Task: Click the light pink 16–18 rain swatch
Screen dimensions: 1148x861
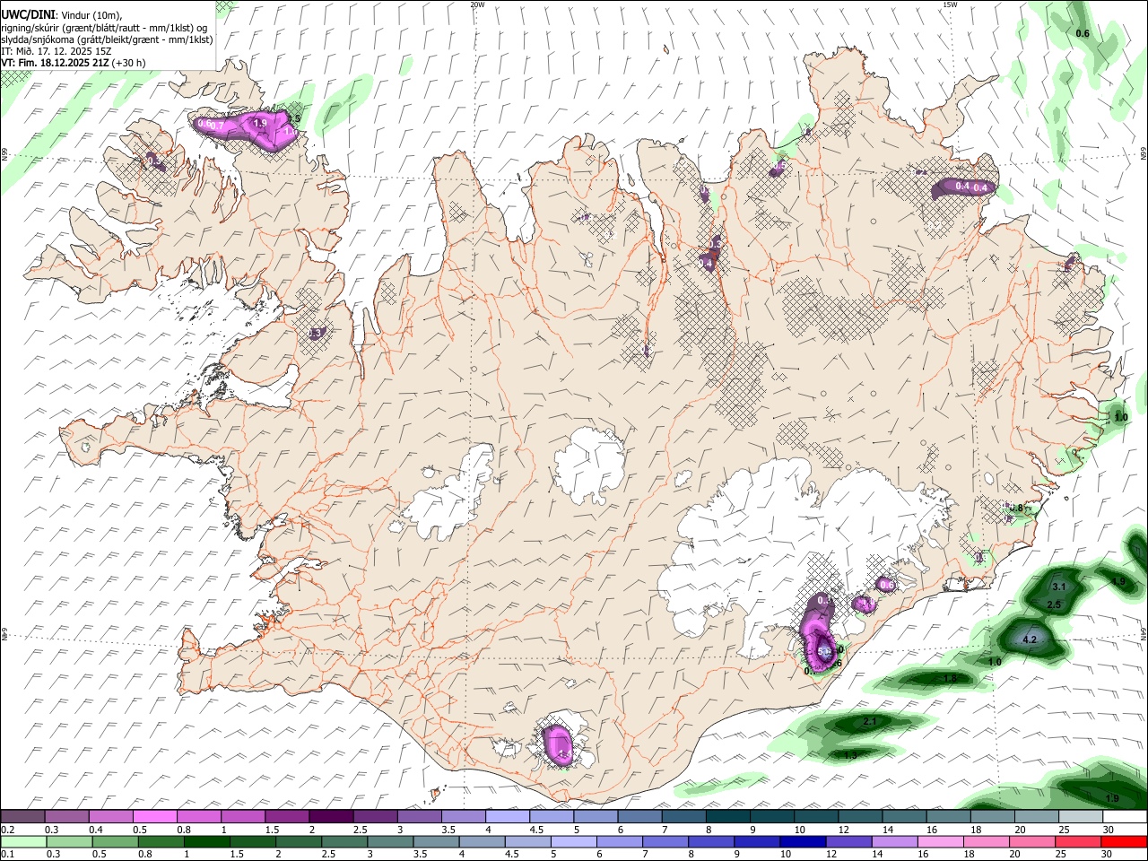Action: pos(941,841)
